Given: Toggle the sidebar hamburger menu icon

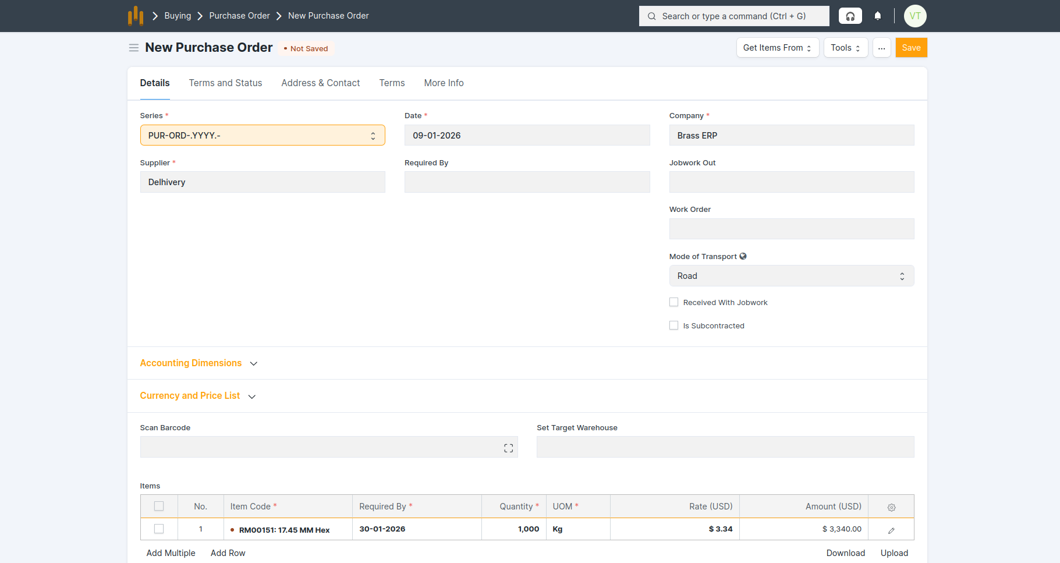Looking at the screenshot, I should tap(133, 48).
